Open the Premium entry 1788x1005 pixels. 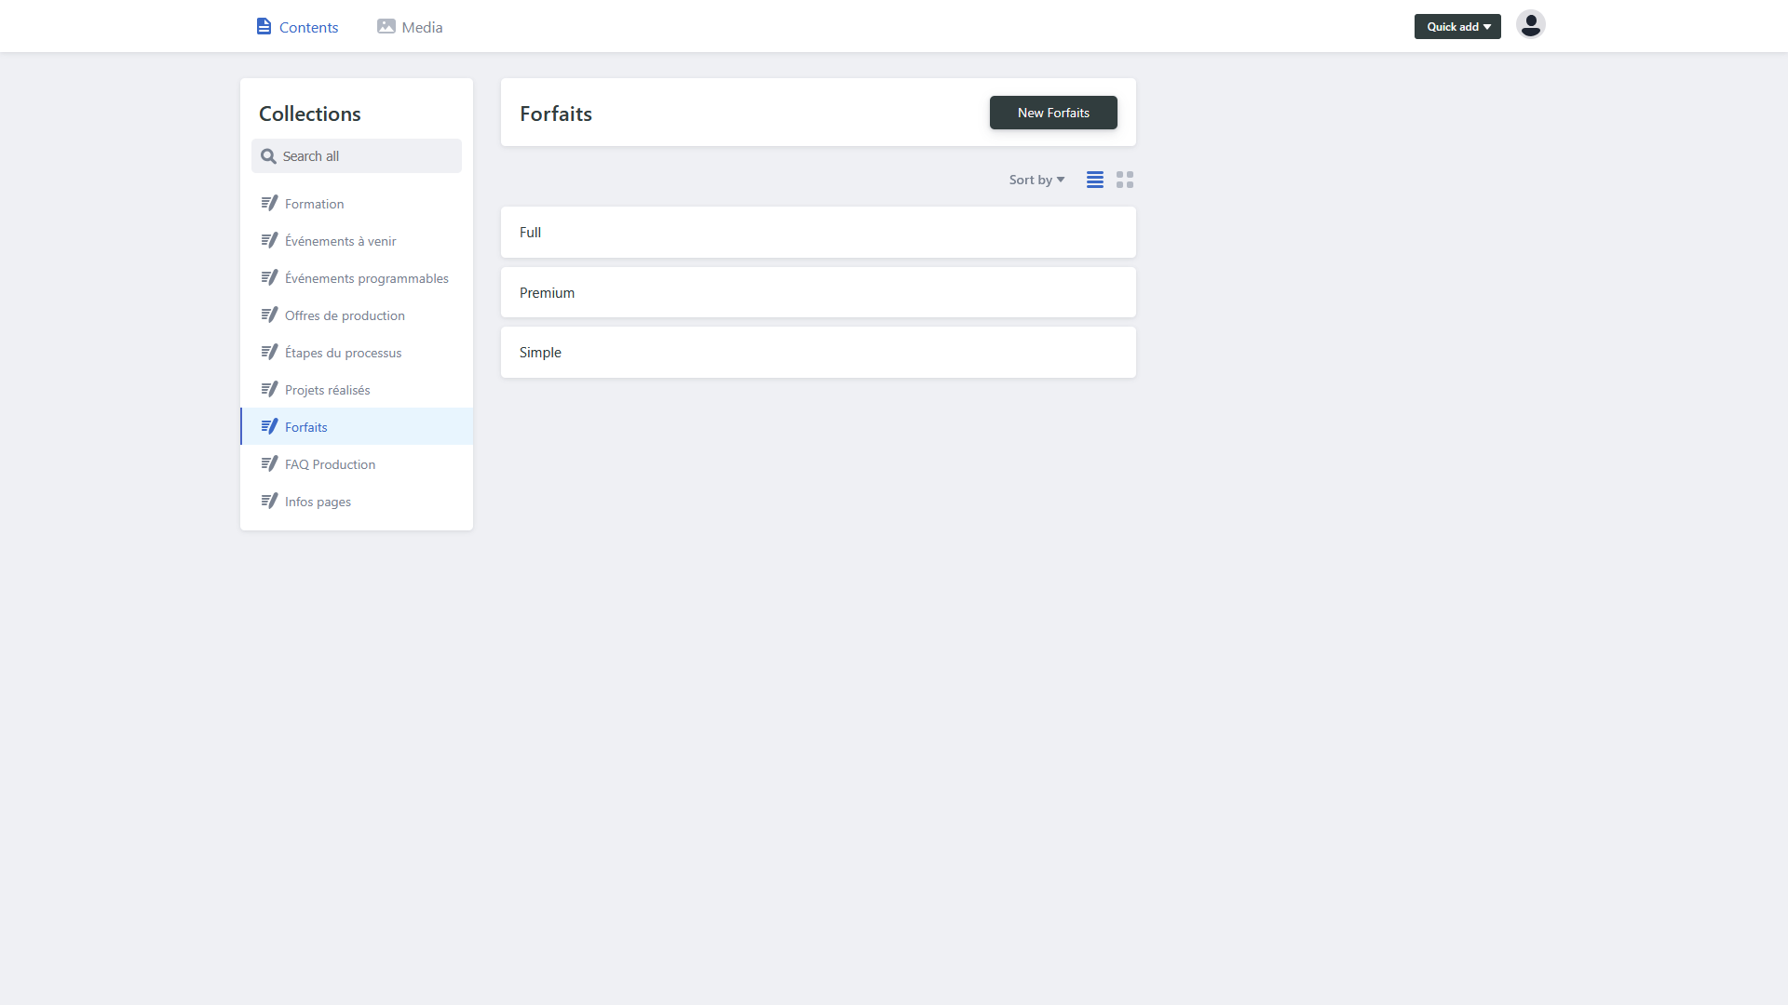(x=818, y=292)
